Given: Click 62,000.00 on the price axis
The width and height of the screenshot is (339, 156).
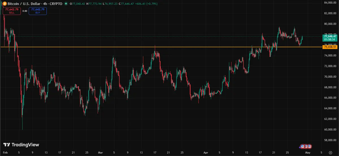Looking at the screenshot, I should pyautogui.click(x=330, y=119).
